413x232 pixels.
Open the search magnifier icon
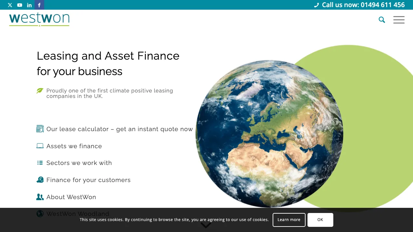(x=382, y=20)
